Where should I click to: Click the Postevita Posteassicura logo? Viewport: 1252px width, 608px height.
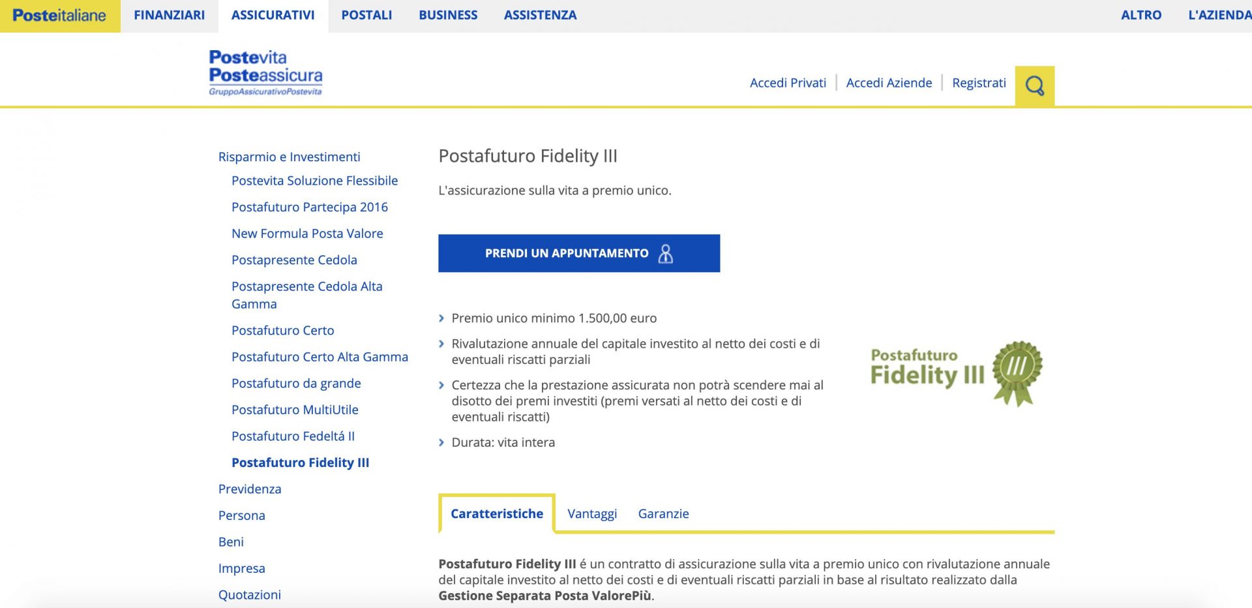pos(265,72)
